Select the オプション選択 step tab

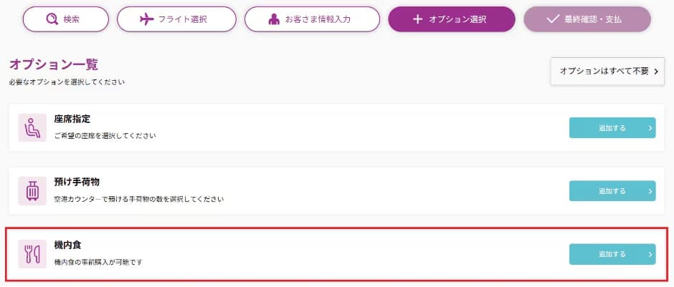pos(451,19)
